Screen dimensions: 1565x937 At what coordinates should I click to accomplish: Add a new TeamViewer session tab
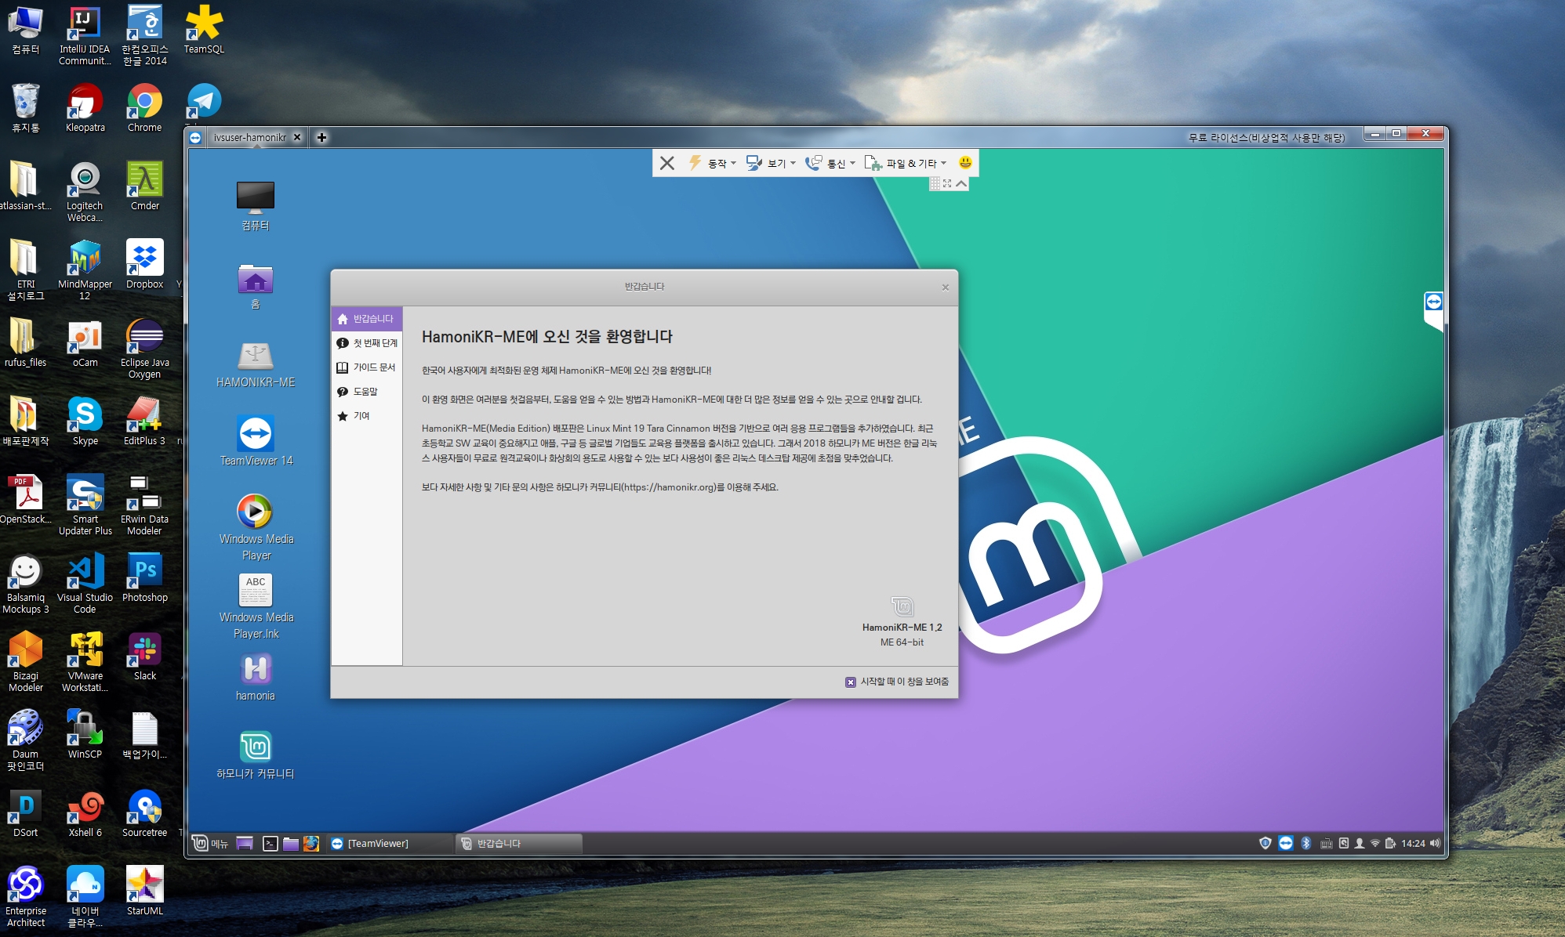[x=321, y=137]
